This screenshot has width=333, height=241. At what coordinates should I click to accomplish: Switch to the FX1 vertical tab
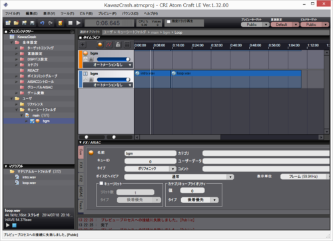click(x=81, y=165)
